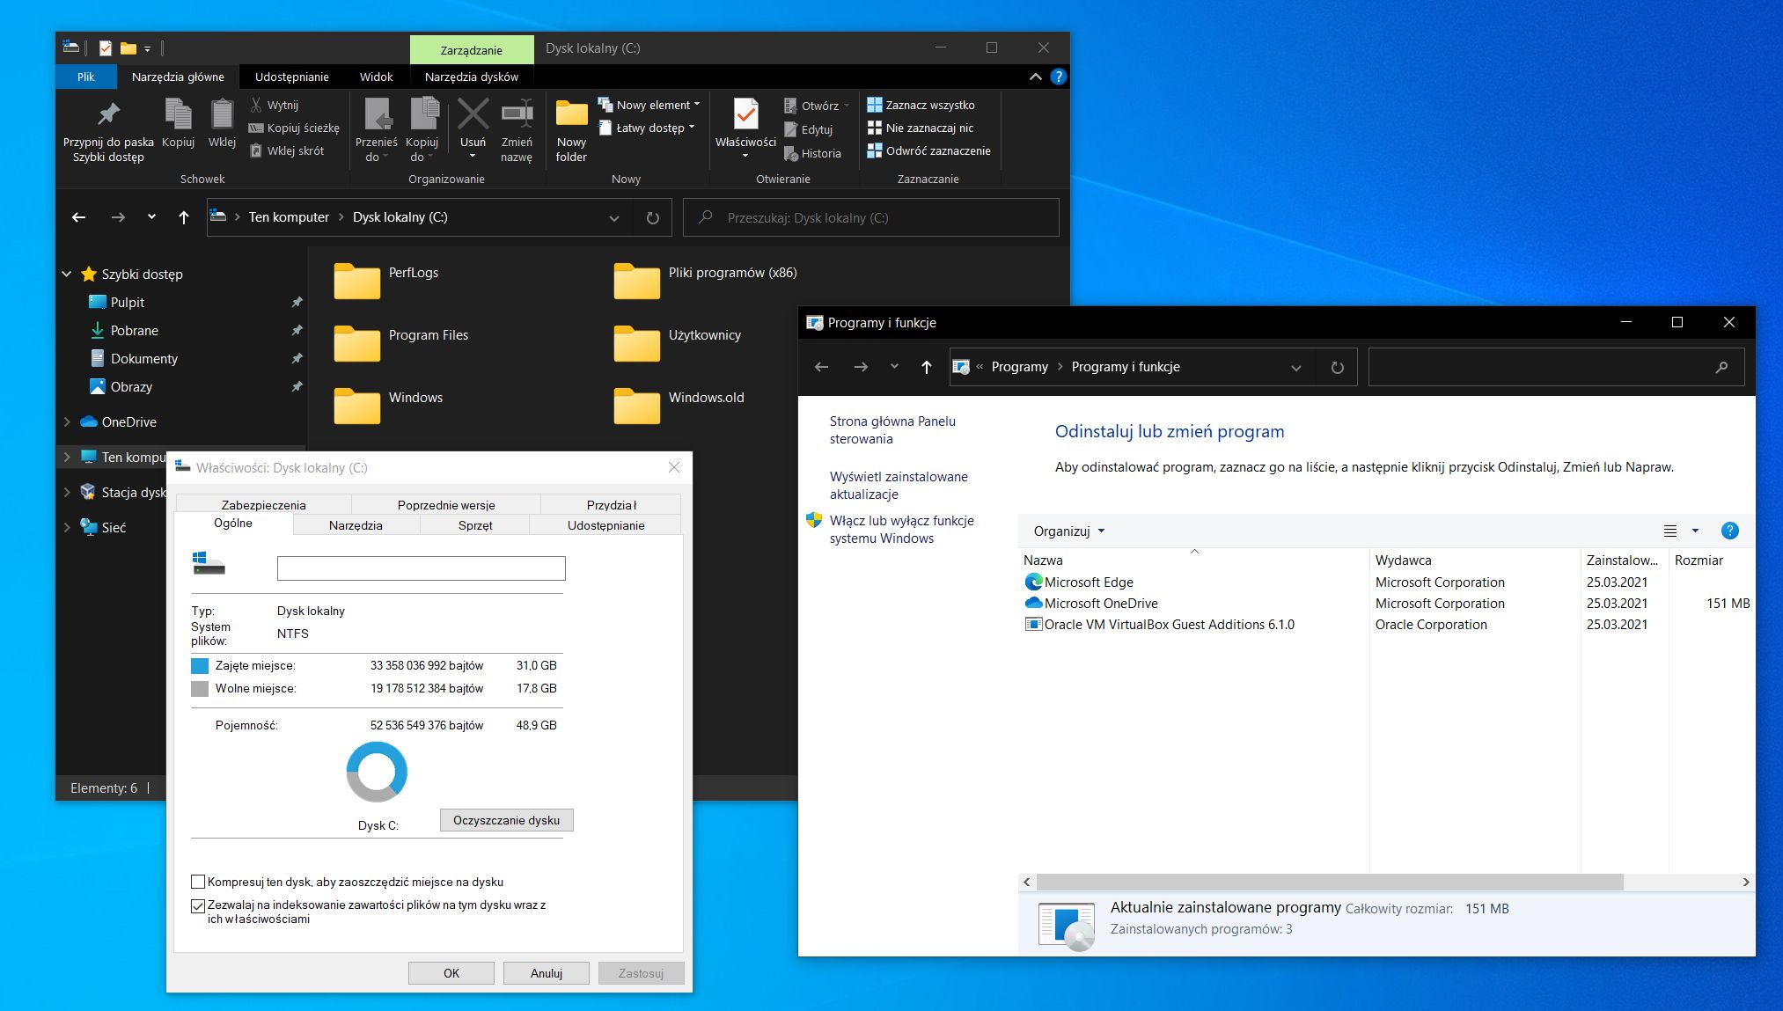Expand the Sieć node in the sidebar tree

[x=68, y=527]
